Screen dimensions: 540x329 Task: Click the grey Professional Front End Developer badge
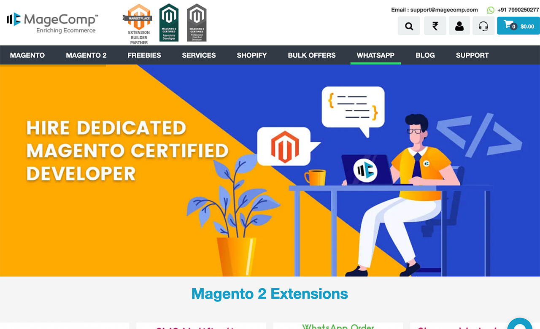(x=197, y=22)
